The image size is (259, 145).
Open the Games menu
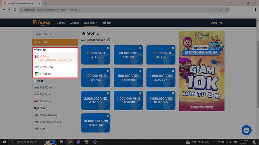[61, 23]
